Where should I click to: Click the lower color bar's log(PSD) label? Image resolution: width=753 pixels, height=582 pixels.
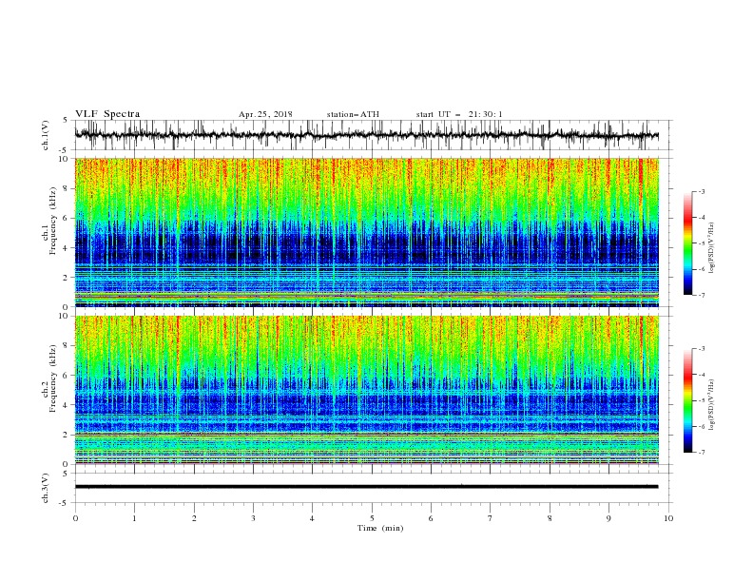712,405
